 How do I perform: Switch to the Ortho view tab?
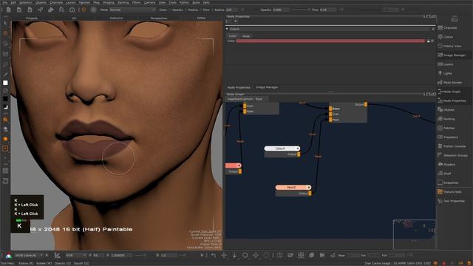pyautogui.click(x=201, y=18)
